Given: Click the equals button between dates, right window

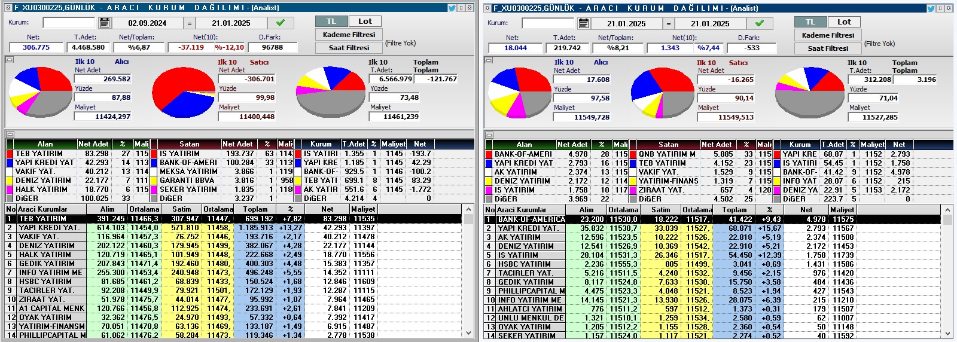Looking at the screenshot, I should coord(668,23).
